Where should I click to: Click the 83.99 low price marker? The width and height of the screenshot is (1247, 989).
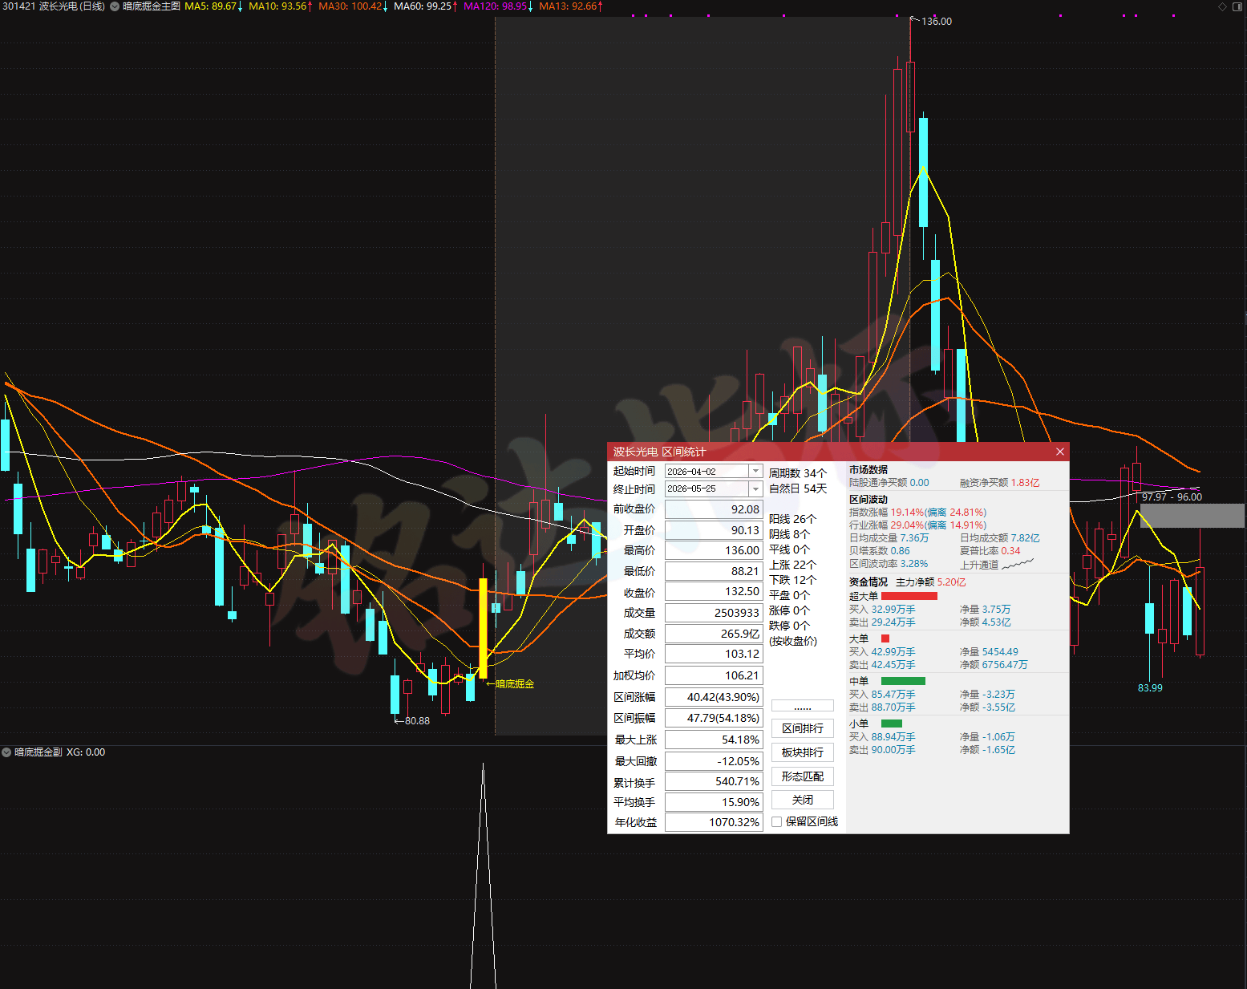pyautogui.click(x=1150, y=688)
